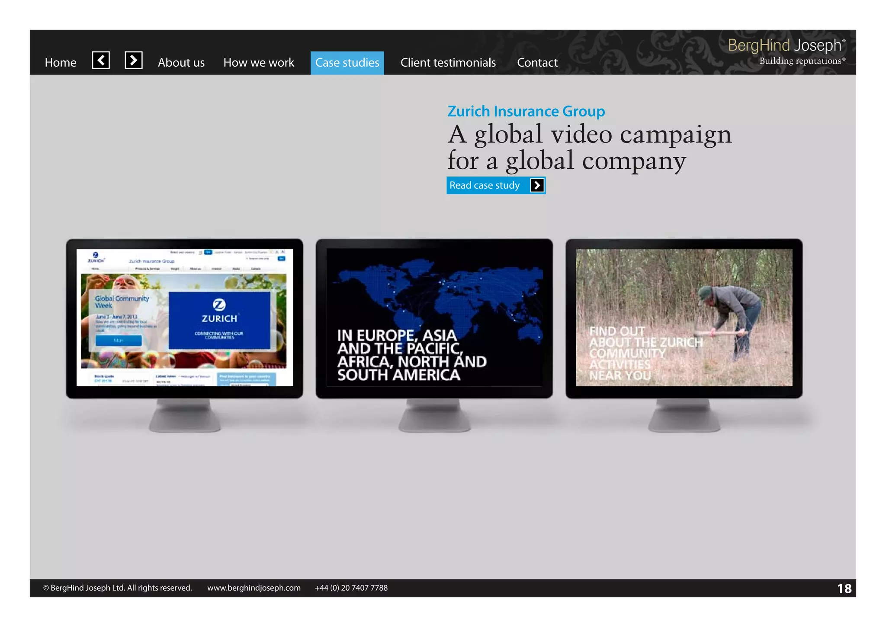
Task: Click the BergHind Joseph logo
Action: pos(786,45)
